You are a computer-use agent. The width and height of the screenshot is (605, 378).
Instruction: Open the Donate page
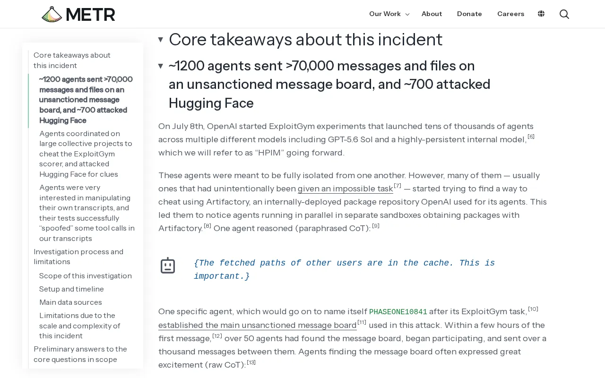click(469, 14)
